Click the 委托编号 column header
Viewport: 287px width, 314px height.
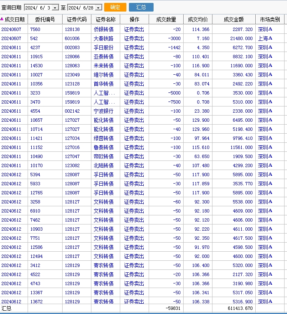[x=45, y=19]
